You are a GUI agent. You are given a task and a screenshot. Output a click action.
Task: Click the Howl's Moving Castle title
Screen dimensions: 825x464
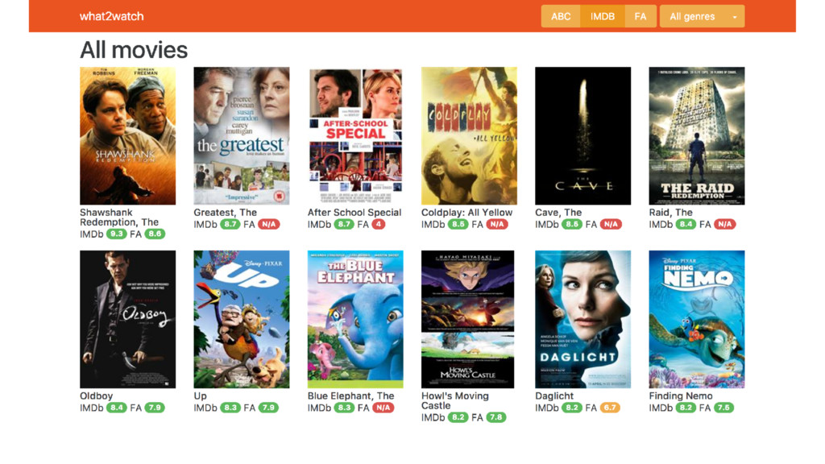(x=455, y=401)
